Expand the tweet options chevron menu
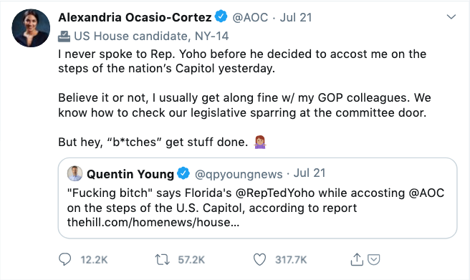470x280 pixels. (451, 17)
